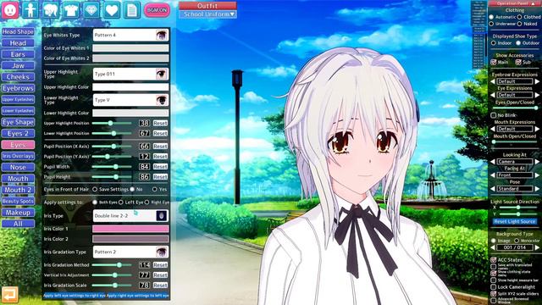Select Monocolor background type
The image size is (542, 305).
coord(517,241)
